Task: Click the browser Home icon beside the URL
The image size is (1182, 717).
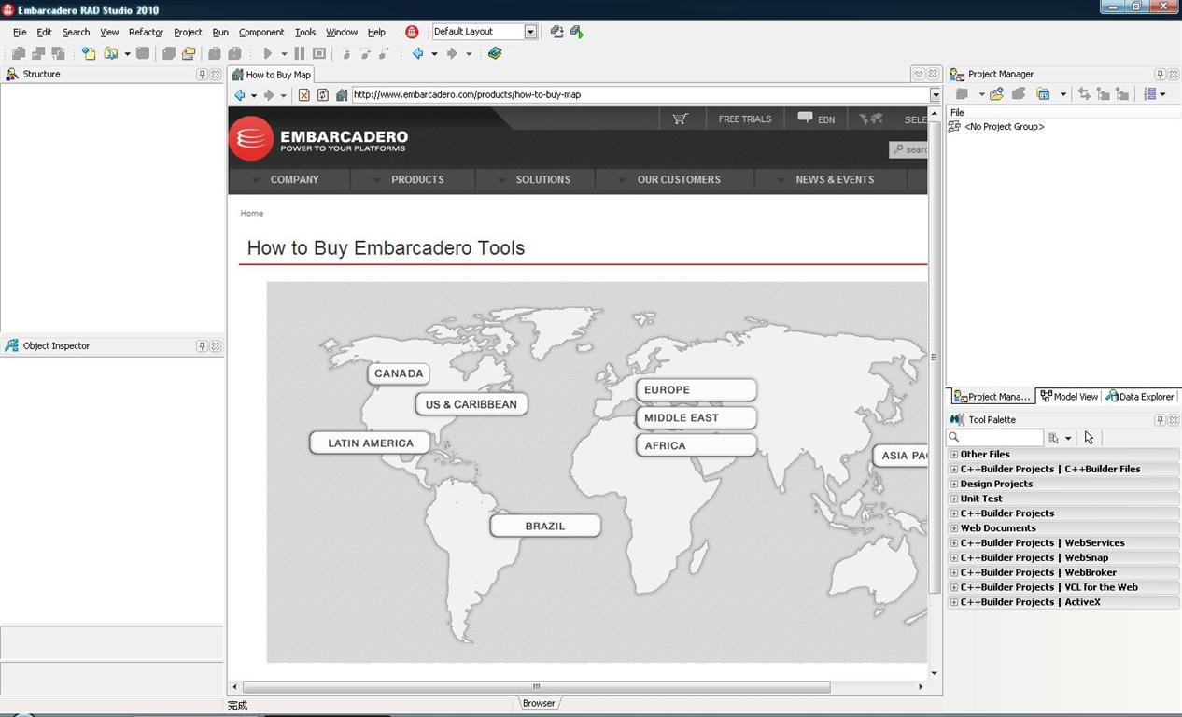Action: point(342,95)
